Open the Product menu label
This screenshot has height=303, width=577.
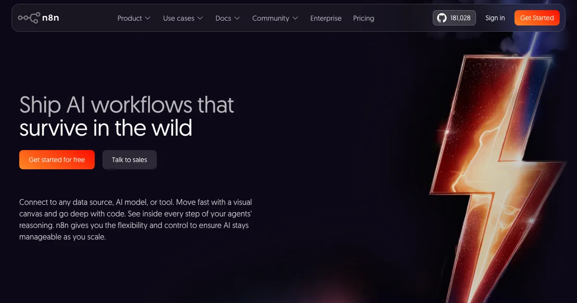(x=130, y=18)
